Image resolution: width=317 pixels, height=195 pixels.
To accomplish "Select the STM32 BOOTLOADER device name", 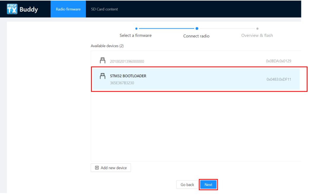I will coord(128,76).
